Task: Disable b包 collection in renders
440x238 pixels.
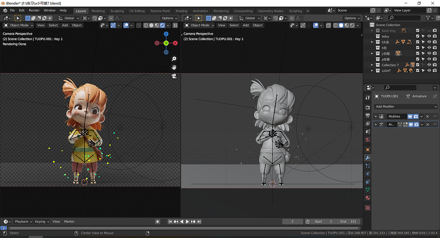Action: coord(435,48)
